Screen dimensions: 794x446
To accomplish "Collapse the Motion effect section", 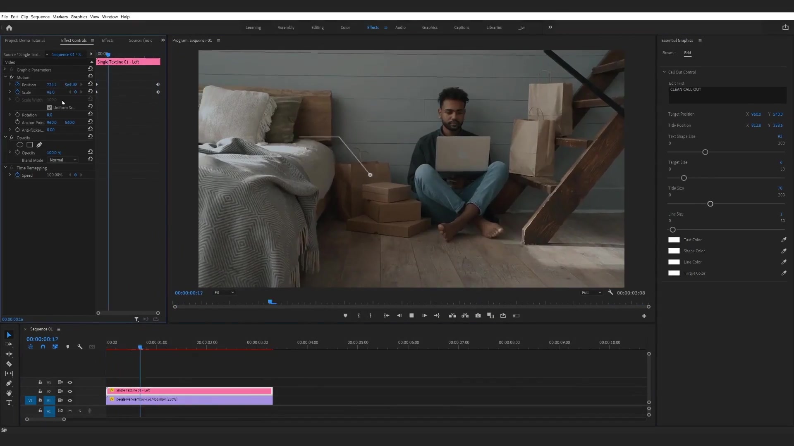I will pyautogui.click(x=5, y=77).
